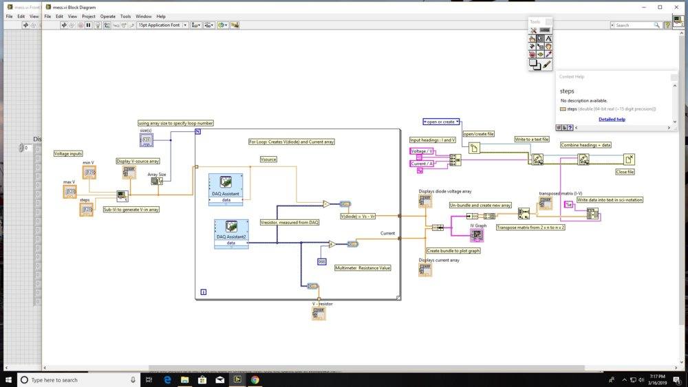Select the Set Breakpoint tool
This screenshot has width=688, height=387.
coord(533,54)
